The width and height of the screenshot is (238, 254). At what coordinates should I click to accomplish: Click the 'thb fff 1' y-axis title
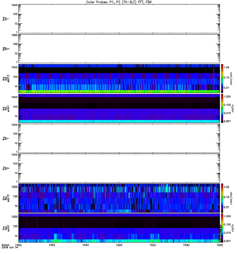pos(6,19)
